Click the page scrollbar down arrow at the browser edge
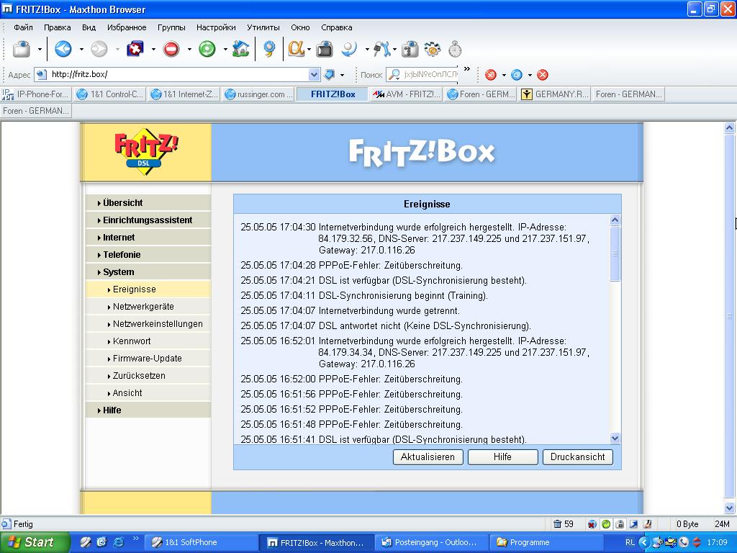 [730, 508]
